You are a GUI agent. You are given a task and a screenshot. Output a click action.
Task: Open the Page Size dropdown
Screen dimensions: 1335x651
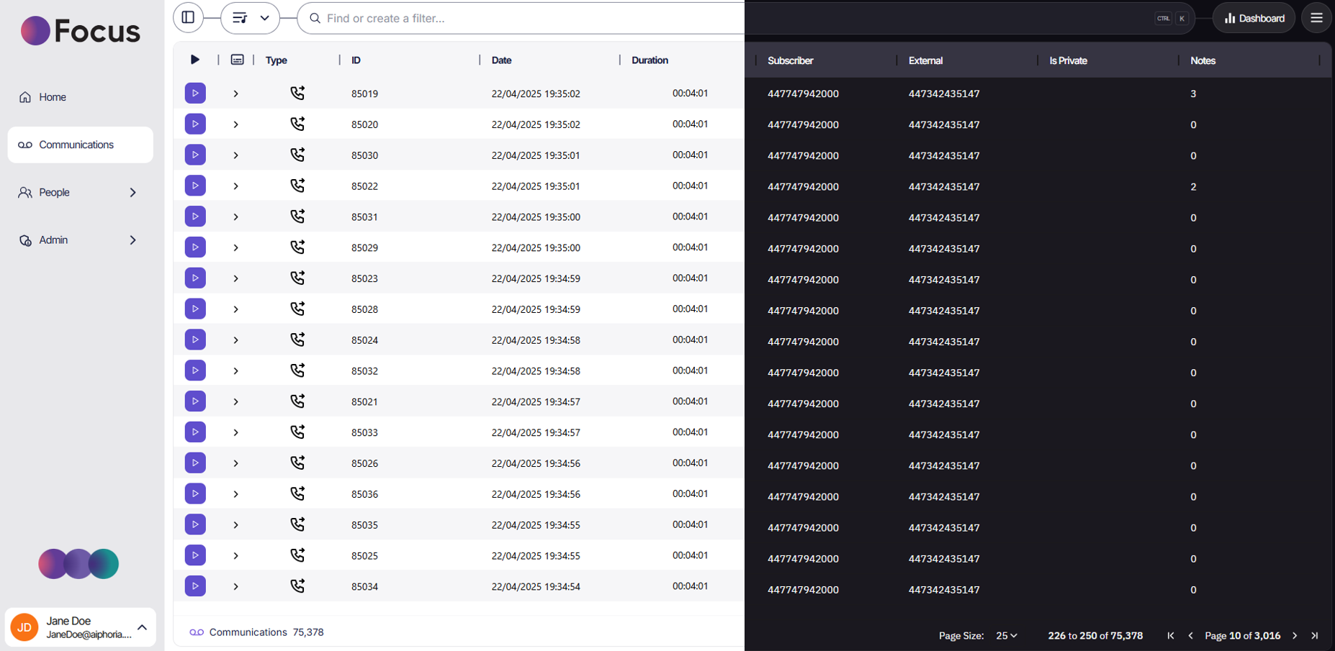1005,636
